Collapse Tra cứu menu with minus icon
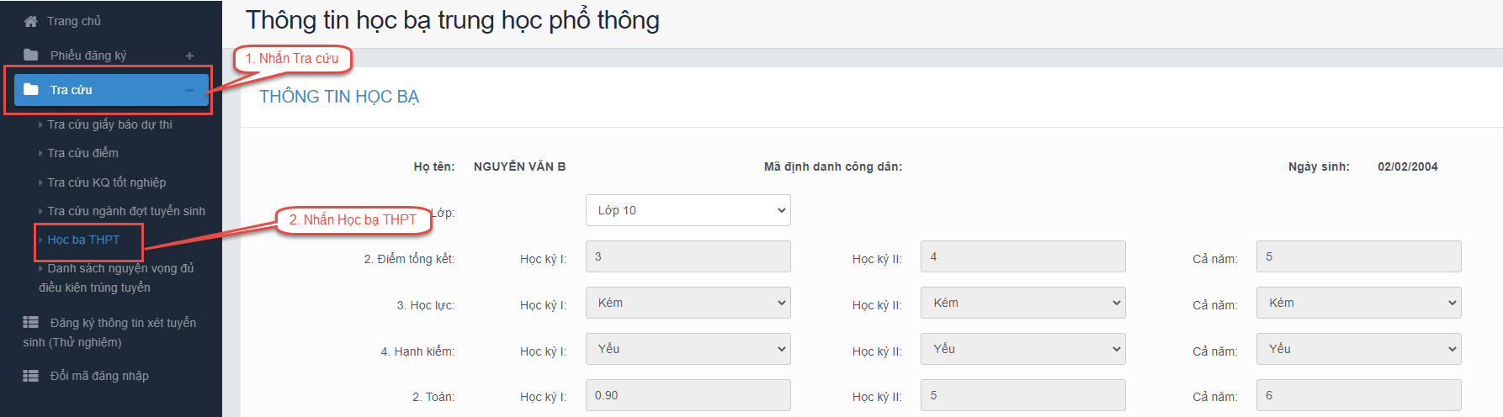1503x417 pixels. pos(190,90)
